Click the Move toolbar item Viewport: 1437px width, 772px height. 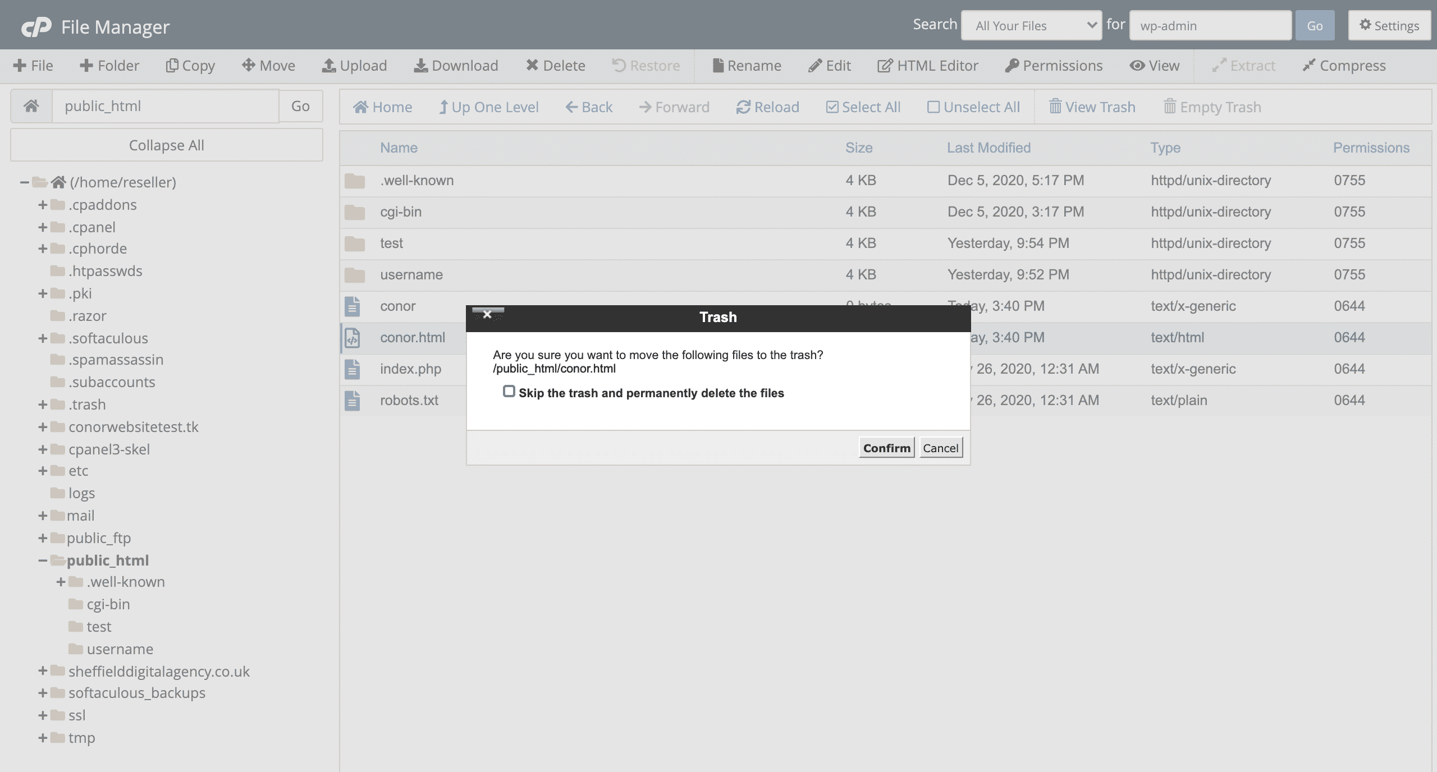pyautogui.click(x=268, y=66)
